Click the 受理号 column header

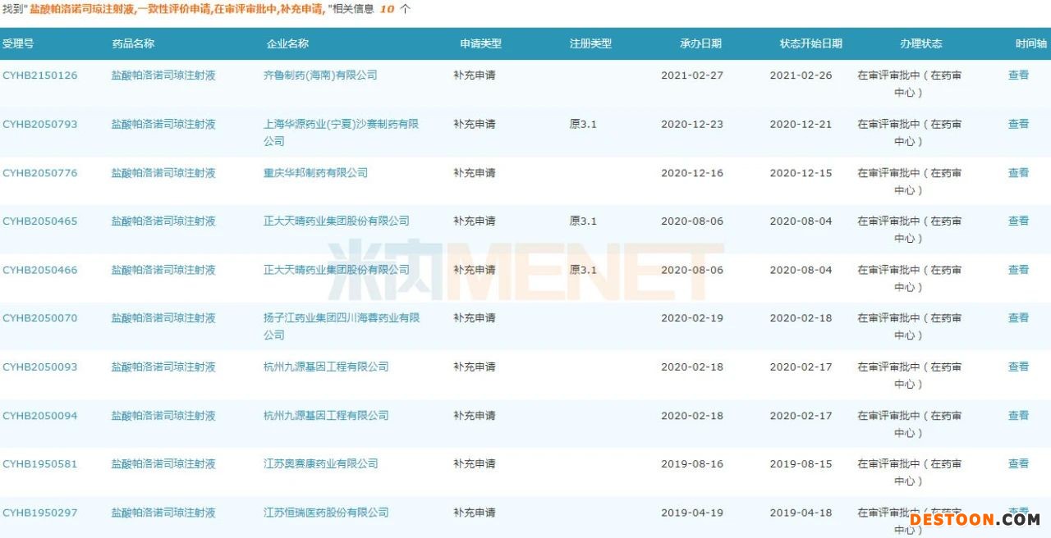click(18, 43)
